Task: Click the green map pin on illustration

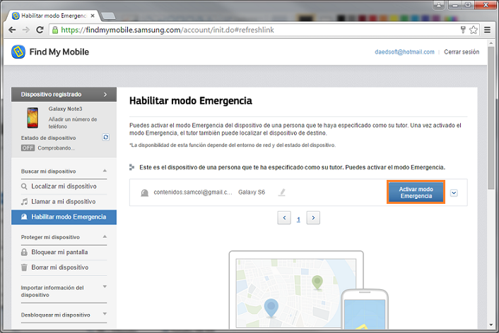Action: tap(317, 282)
